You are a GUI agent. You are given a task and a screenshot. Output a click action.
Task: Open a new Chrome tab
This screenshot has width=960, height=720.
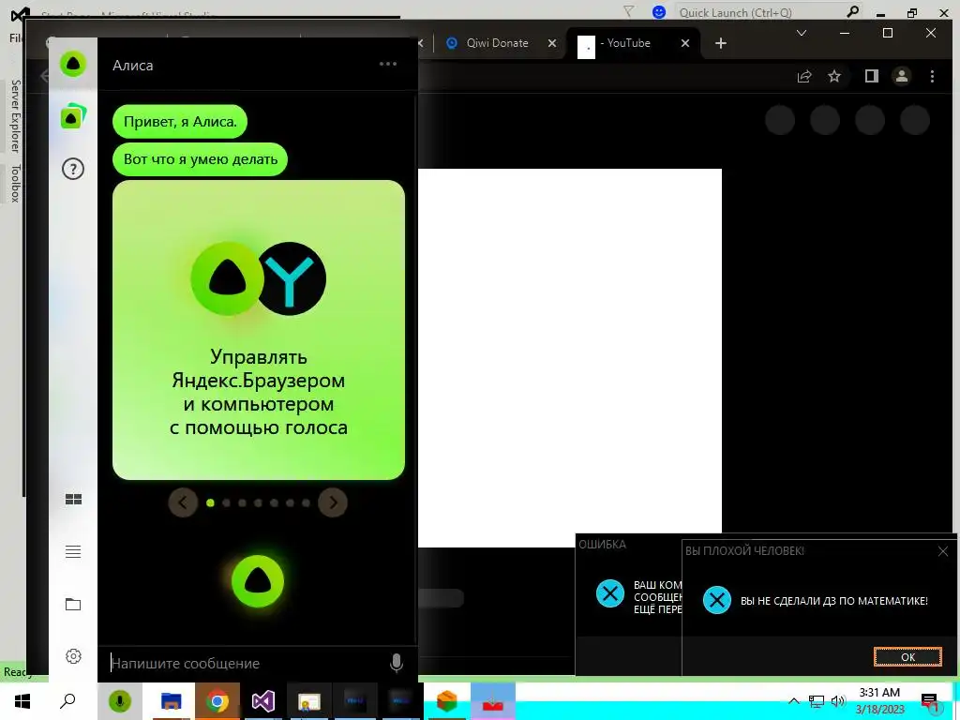point(721,43)
